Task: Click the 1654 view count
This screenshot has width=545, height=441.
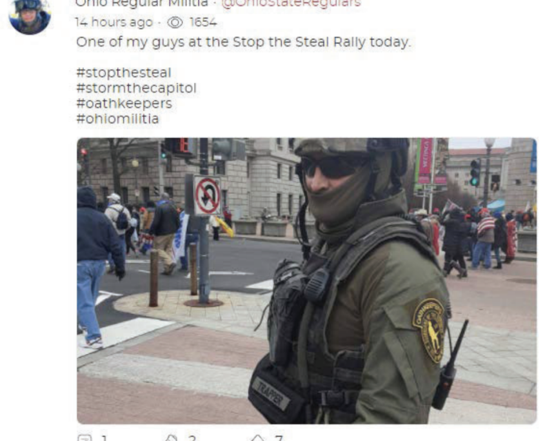Action: (x=203, y=23)
